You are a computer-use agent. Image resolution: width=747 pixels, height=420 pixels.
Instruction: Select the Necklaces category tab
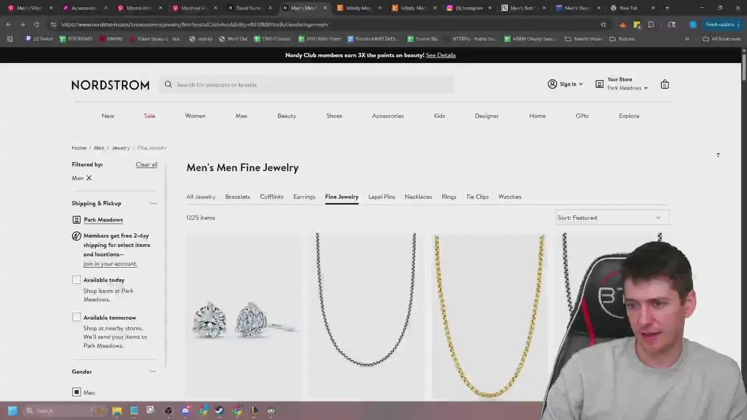[x=418, y=197]
